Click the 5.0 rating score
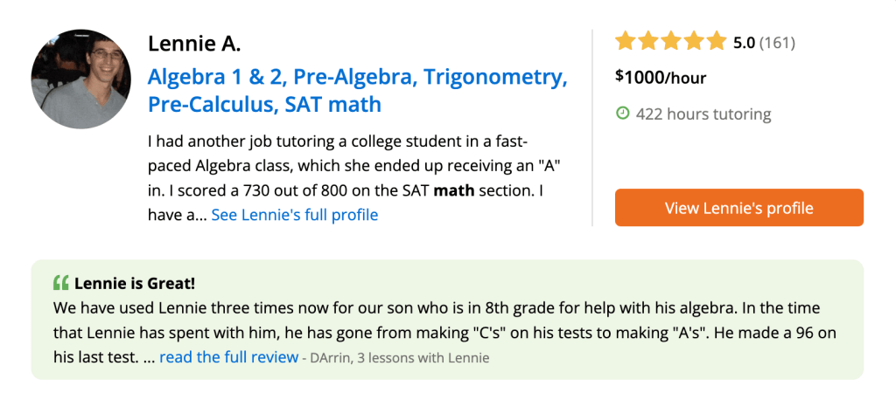896x393 pixels. pos(744,42)
